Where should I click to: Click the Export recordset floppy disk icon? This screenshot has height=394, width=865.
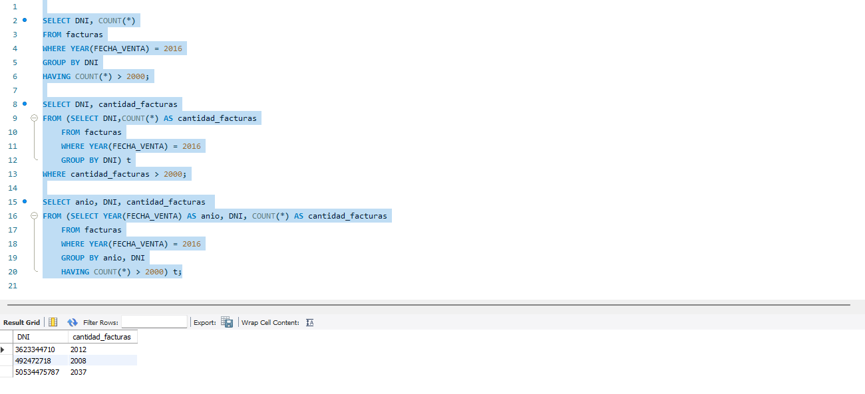point(227,322)
